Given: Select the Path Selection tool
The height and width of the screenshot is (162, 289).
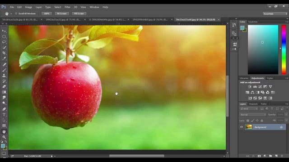Looking at the screenshot, I should [x=4, y=120].
